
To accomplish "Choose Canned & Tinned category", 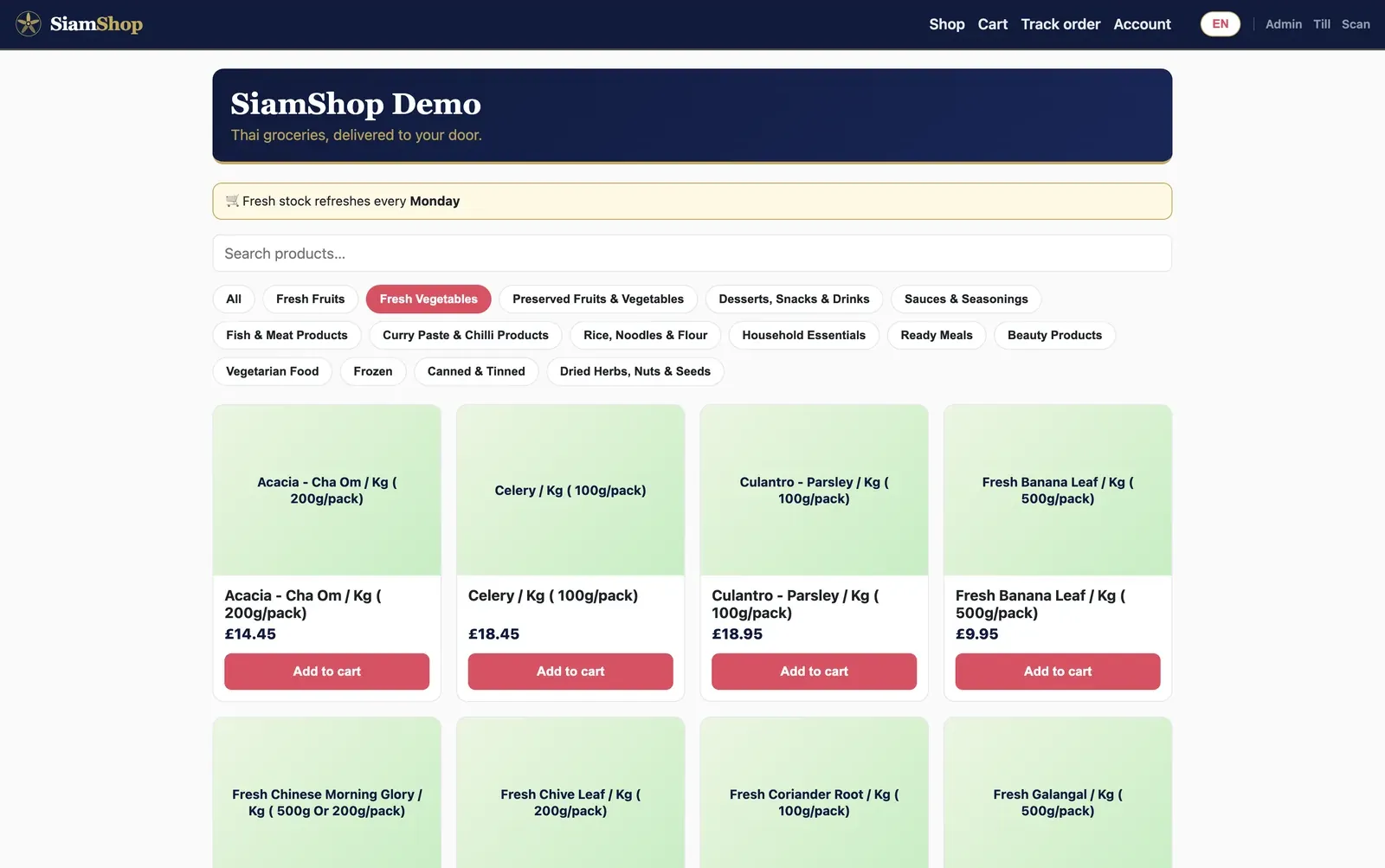I will pos(476,372).
